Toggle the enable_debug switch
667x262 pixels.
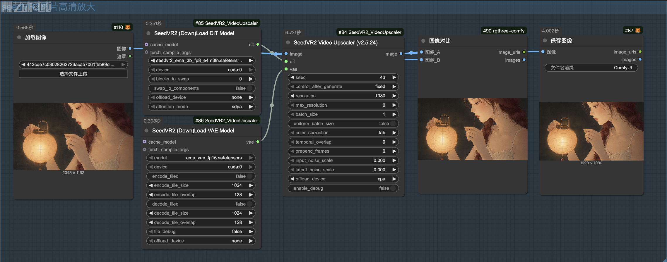point(393,188)
